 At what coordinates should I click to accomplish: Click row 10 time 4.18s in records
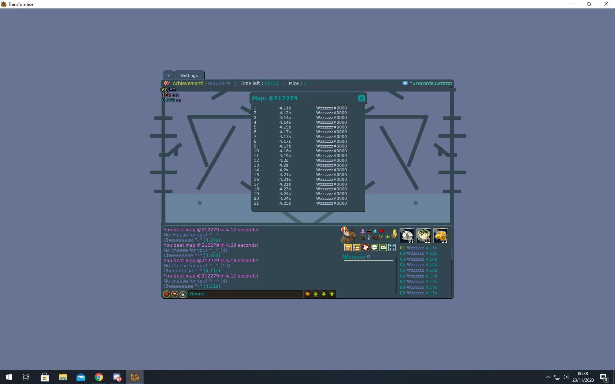(285, 151)
